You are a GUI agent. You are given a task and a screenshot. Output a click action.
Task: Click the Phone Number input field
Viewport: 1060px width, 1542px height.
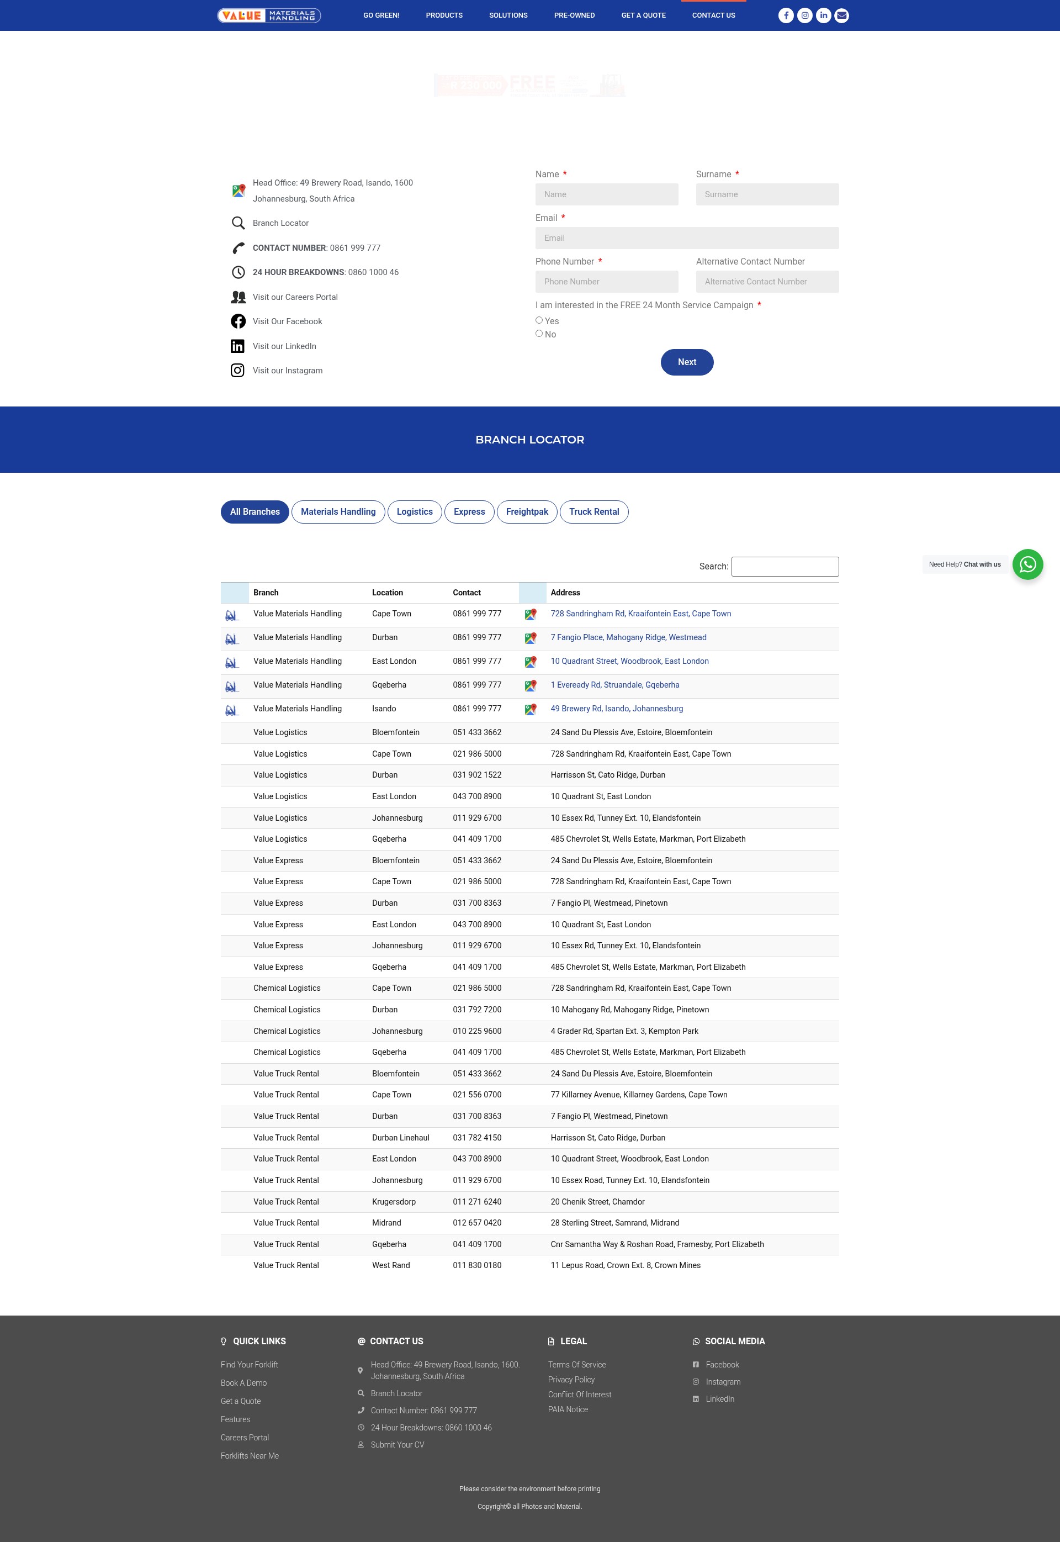[x=606, y=282]
